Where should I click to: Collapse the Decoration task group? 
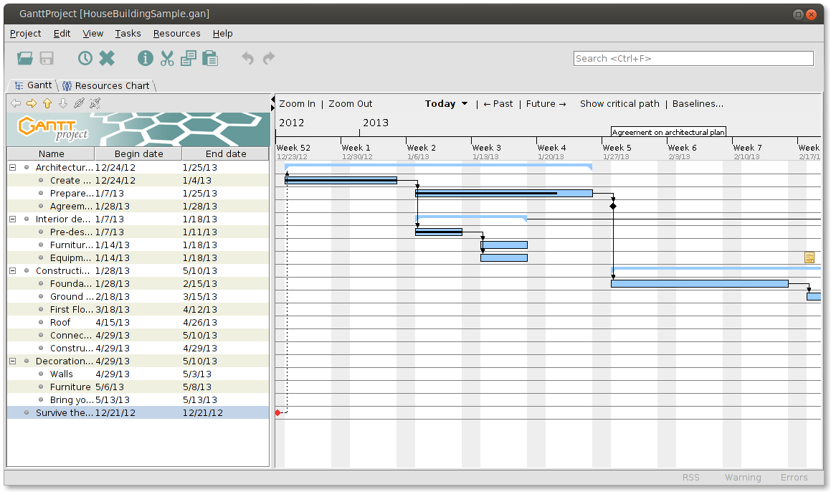(x=11, y=361)
